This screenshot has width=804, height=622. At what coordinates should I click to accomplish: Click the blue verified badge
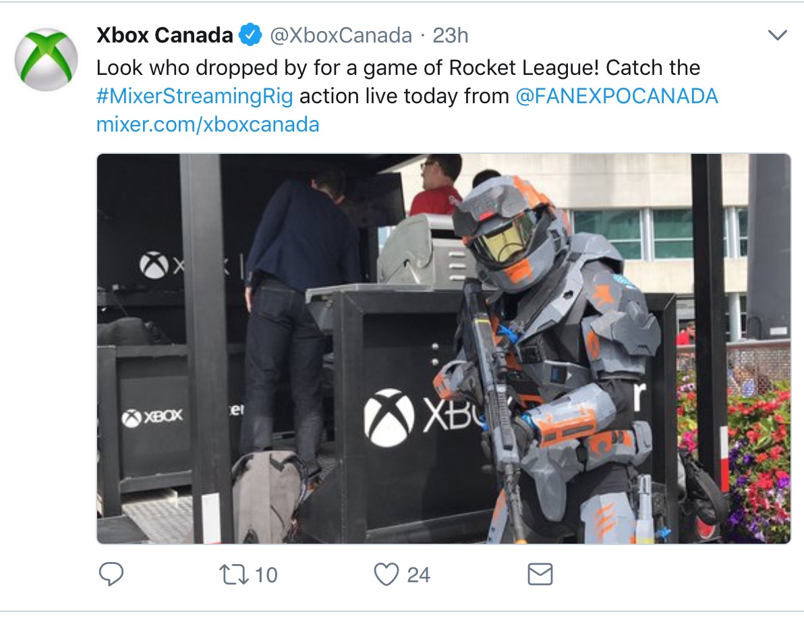click(252, 35)
